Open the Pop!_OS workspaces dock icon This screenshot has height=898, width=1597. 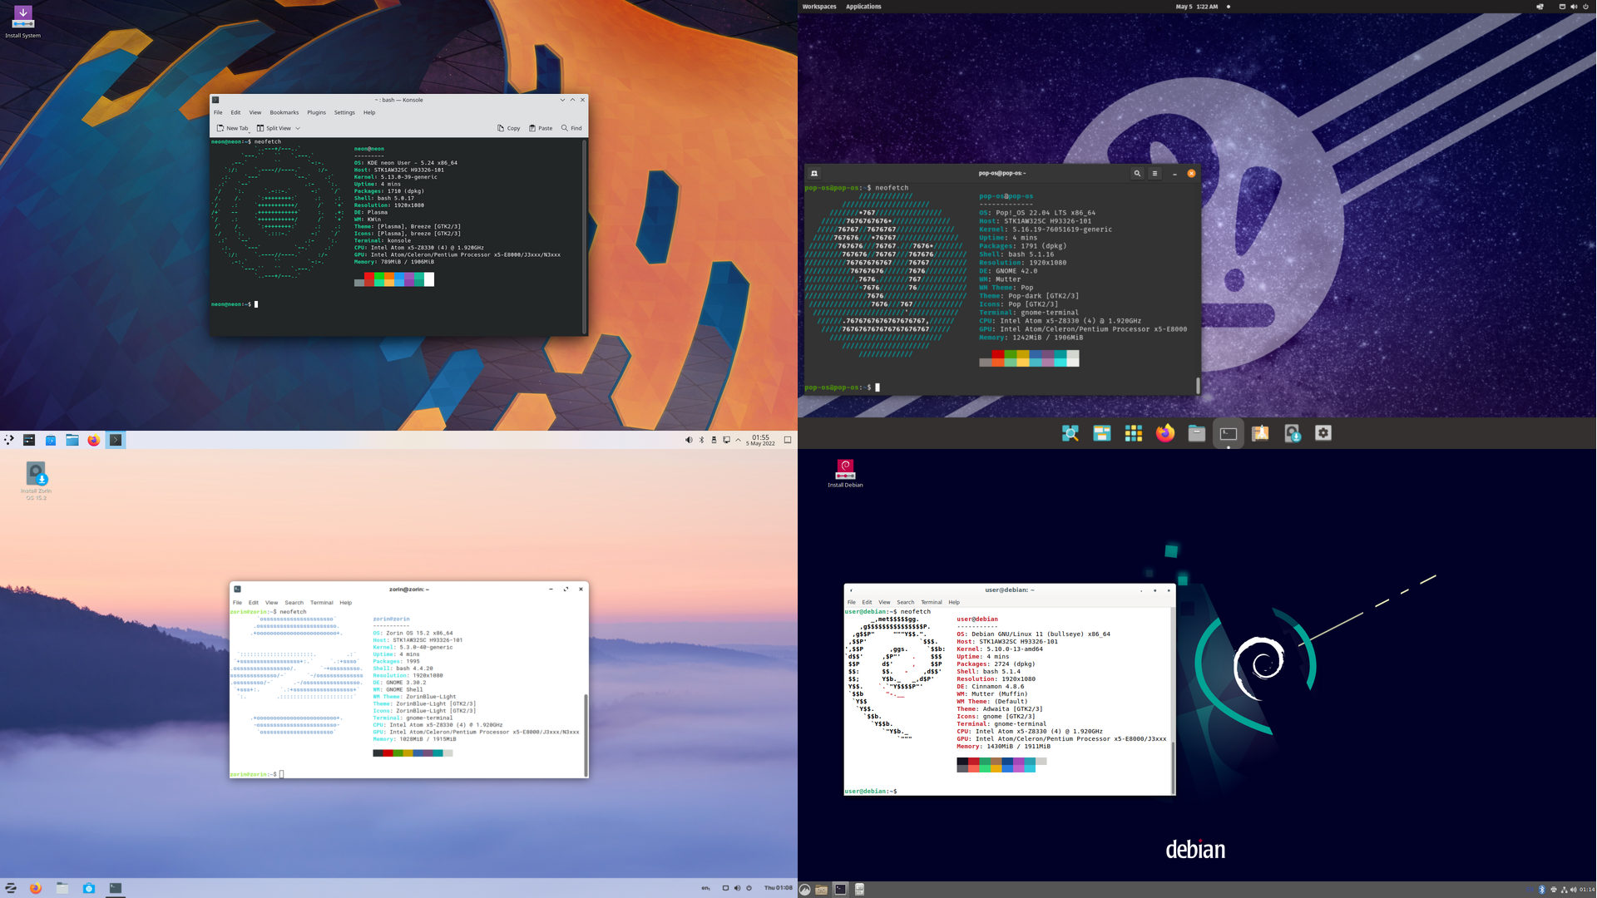tap(1101, 433)
